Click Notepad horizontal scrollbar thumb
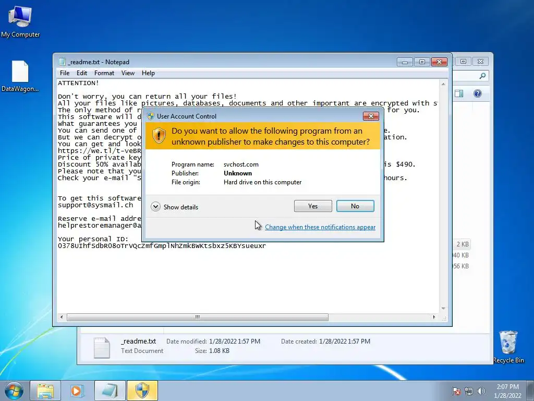 click(198, 317)
